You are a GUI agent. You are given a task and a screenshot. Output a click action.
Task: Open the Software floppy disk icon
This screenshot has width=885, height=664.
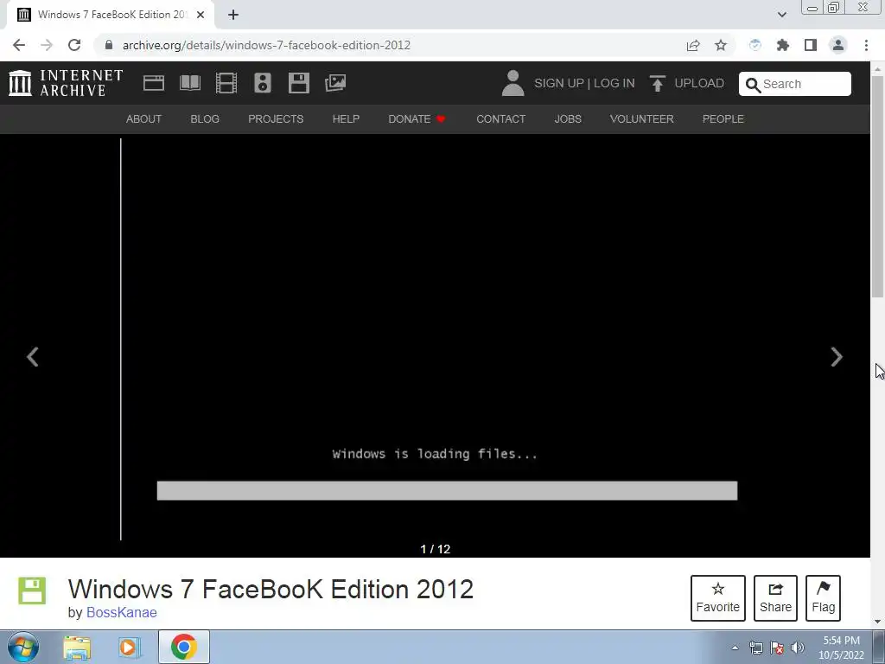click(x=298, y=83)
